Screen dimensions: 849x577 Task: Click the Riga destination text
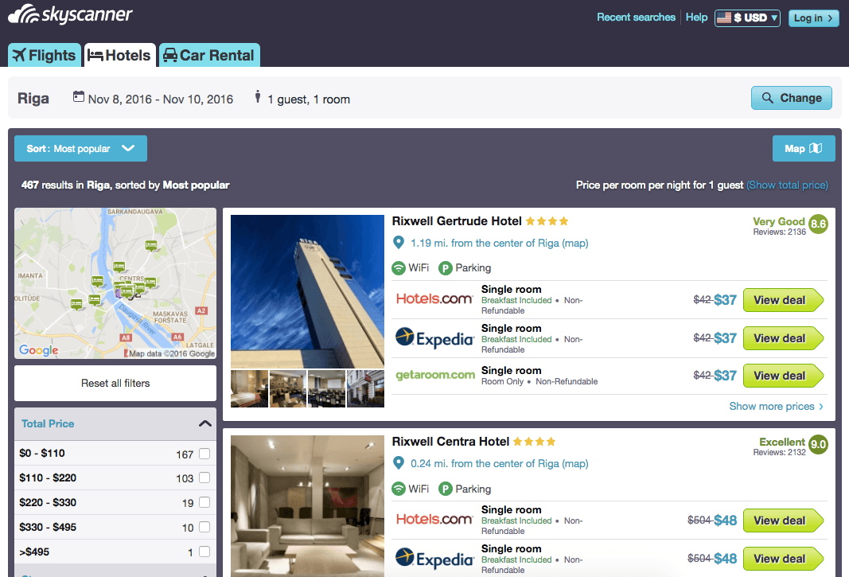click(x=33, y=99)
